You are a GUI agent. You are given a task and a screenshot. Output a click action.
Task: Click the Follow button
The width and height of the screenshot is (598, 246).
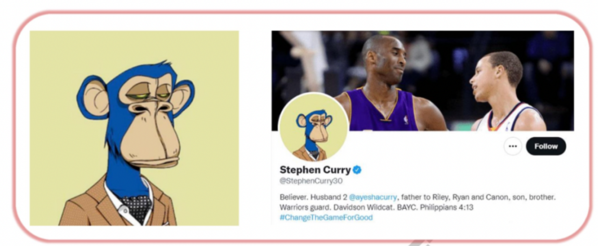point(546,147)
